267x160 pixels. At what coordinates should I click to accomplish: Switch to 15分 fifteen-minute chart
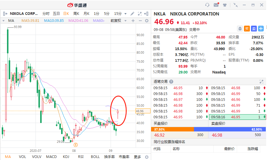coord(118,14)
